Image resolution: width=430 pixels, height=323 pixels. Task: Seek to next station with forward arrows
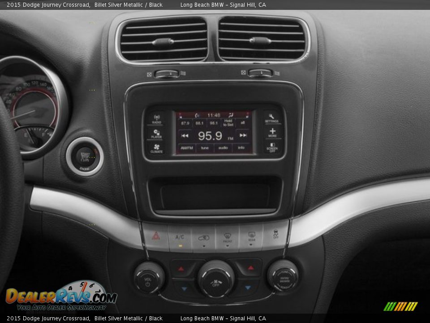[243, 135]
